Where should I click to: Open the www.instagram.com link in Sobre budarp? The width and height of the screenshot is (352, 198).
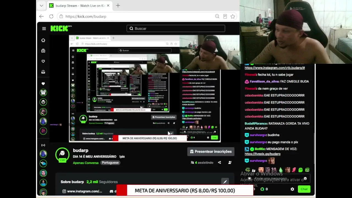tap(82, 191)
